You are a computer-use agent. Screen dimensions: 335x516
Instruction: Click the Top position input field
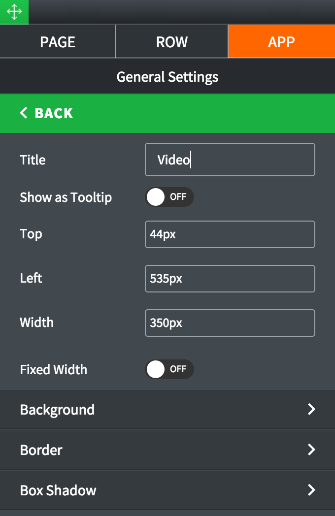click(x=230, y=234)
